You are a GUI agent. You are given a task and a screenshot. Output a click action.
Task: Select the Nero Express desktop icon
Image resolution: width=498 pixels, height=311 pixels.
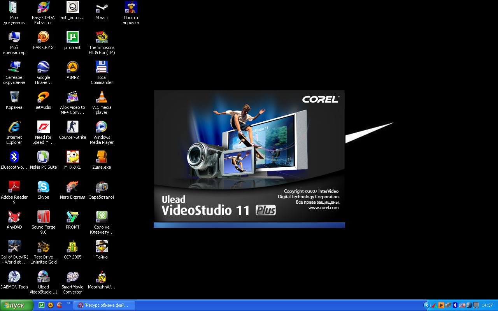[72, 187]
